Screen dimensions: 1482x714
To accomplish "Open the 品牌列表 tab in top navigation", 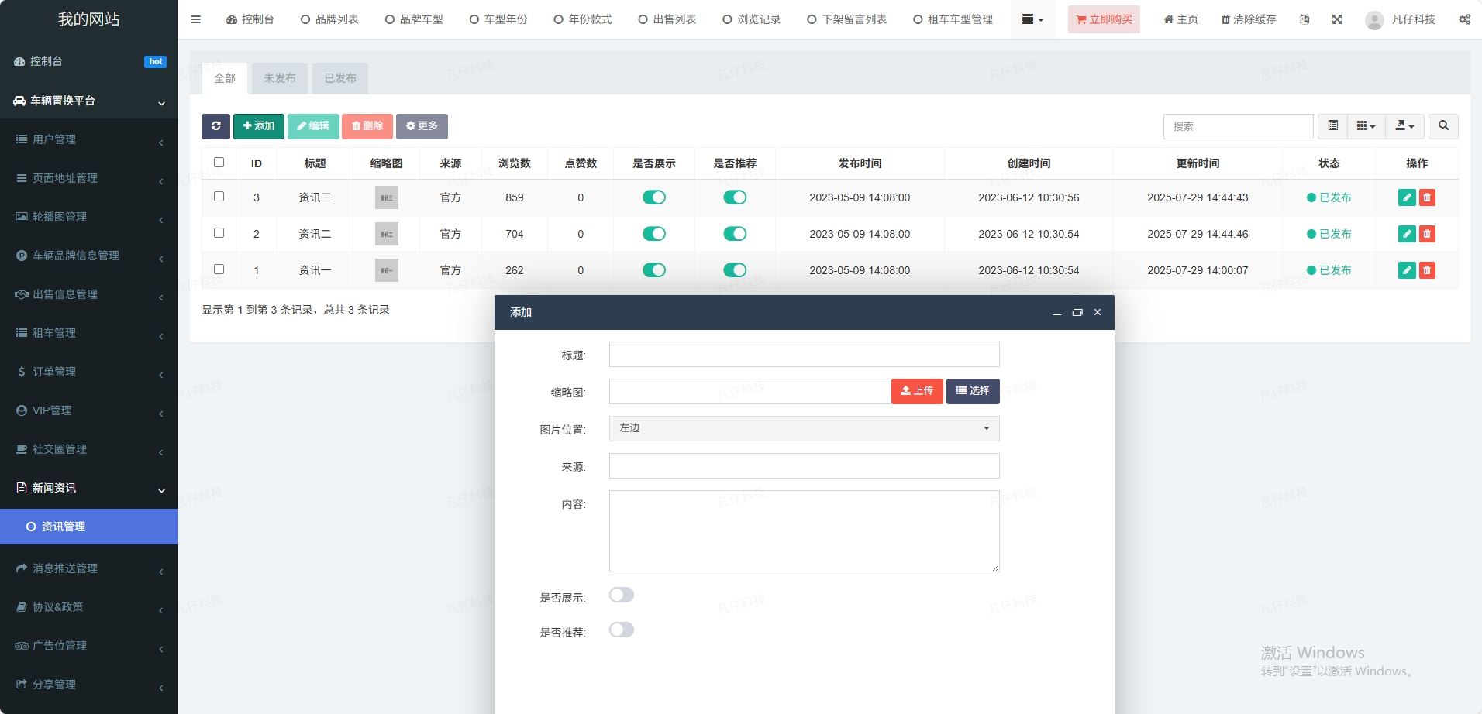I will click(x=329, y=19).
